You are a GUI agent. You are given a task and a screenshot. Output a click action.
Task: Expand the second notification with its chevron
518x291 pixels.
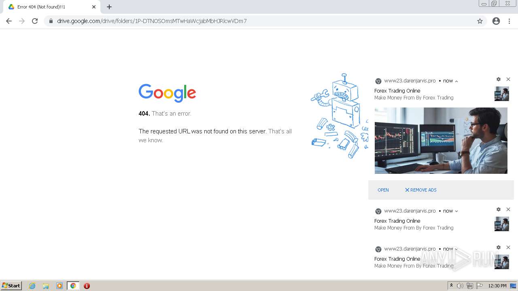coord(456,211)
